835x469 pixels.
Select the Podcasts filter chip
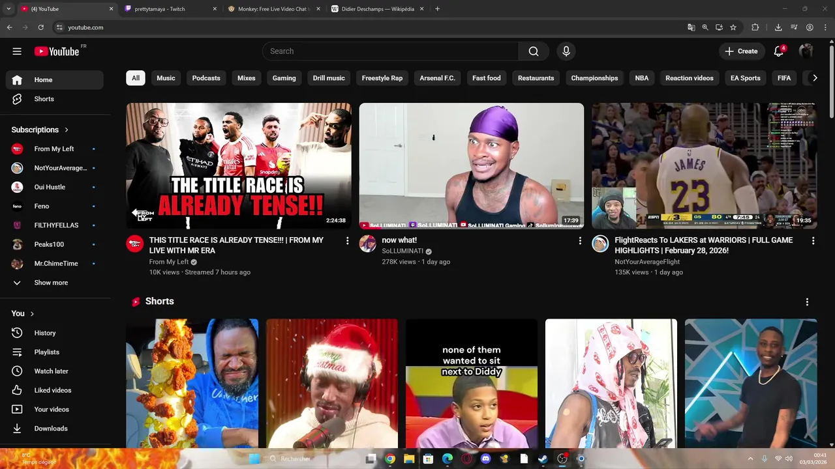click(206, 78)
